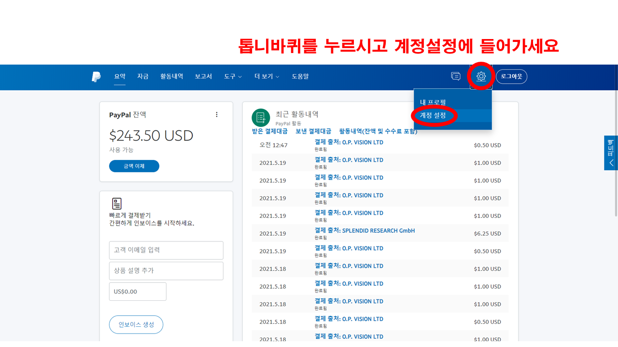Select 내 프로필 in dropdown menu

tap(433, 102)
